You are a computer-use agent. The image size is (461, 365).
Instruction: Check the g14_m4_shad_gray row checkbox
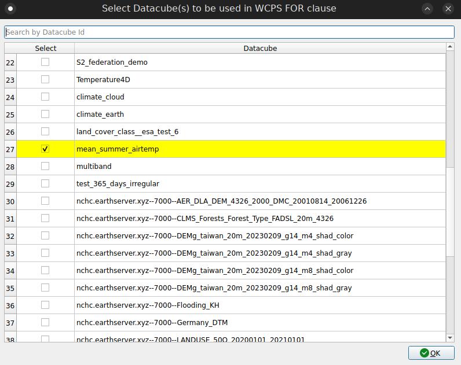(x=45, y=253)
